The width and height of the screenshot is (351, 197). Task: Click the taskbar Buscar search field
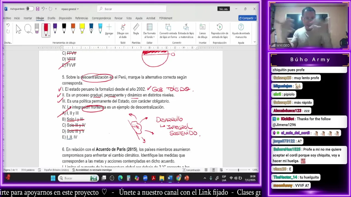click(78, 178)
